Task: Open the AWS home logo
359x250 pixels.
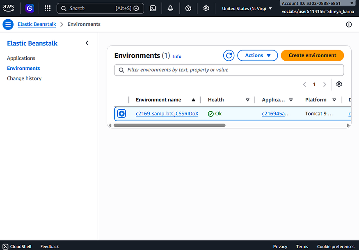Action: tap(9, 8)
